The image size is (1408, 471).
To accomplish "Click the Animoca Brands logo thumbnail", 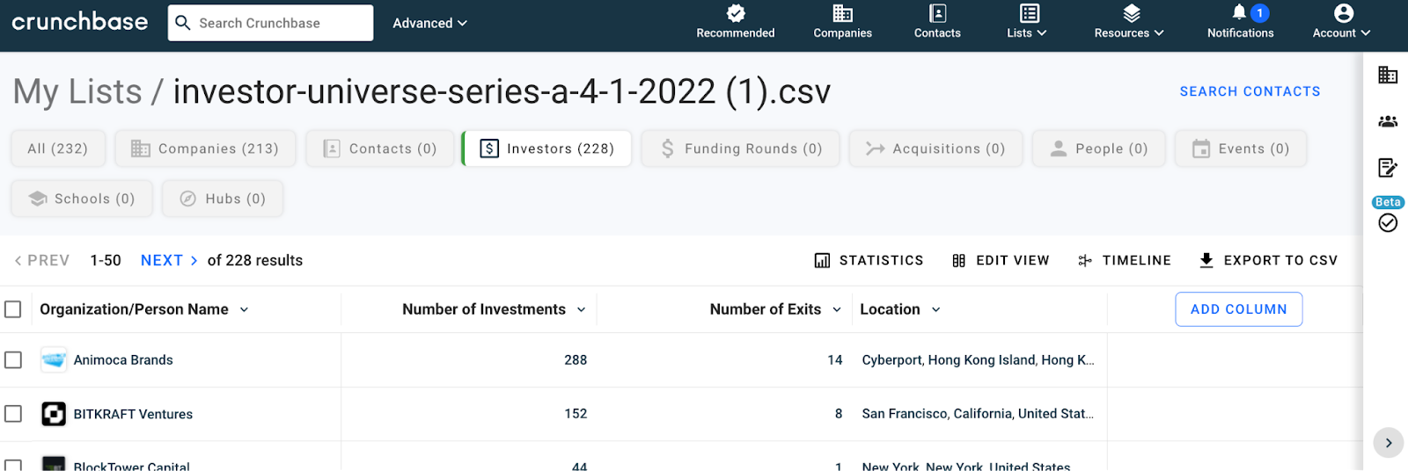I will [x=54, y=359].
